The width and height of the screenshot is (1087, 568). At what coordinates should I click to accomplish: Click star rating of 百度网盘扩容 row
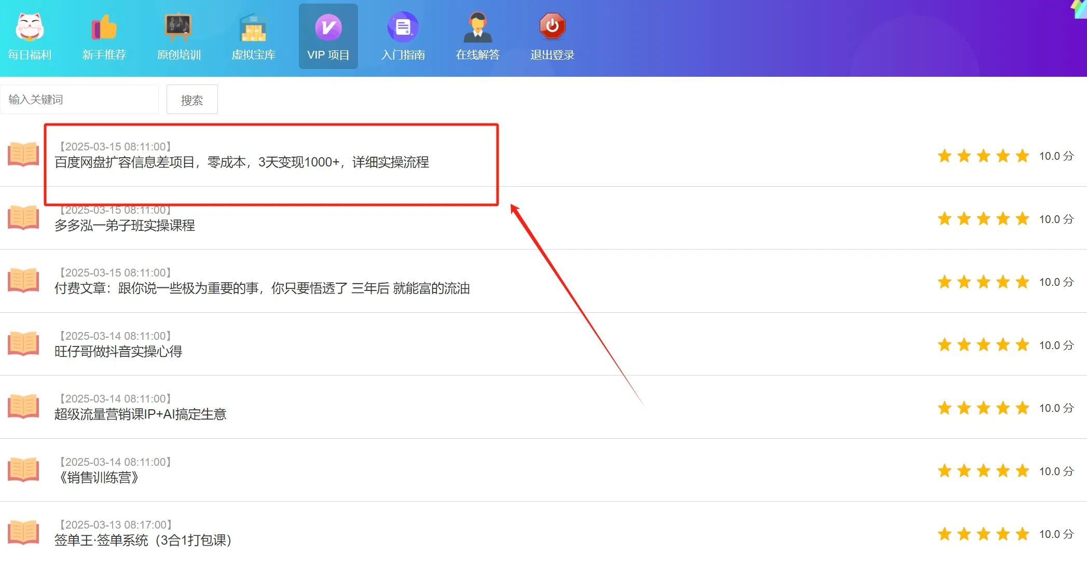click(x=983, y=156)
